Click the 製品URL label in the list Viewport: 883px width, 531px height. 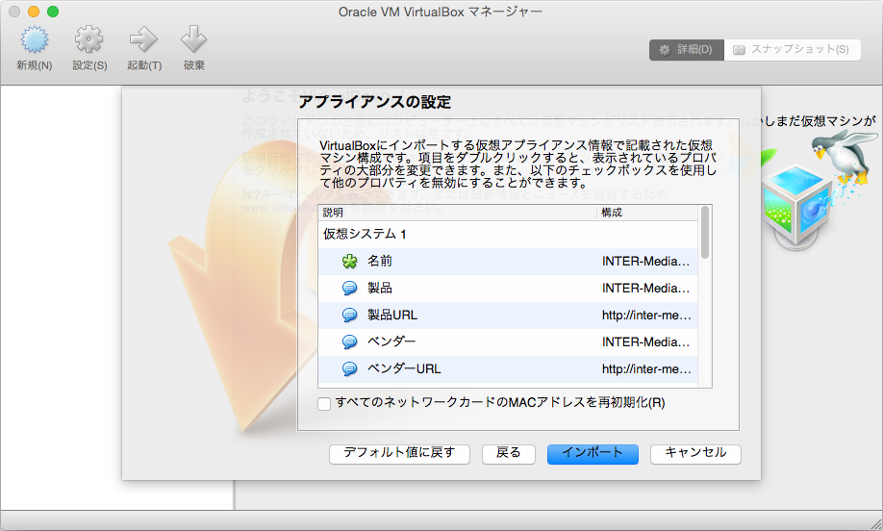tap(392, 315)
